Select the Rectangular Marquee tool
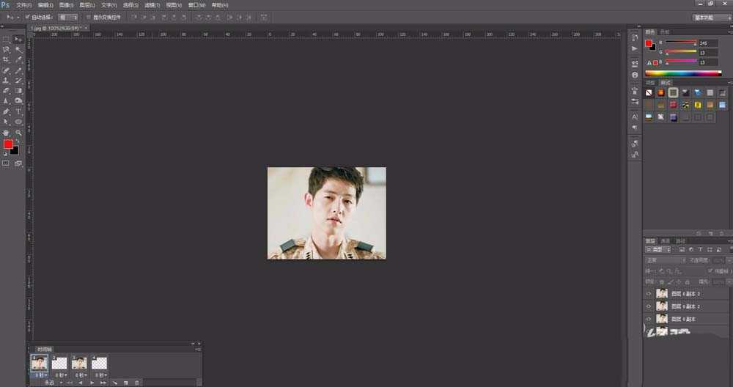Image resolution: width=733 pixels, height=387 pixels. point(6,40)
